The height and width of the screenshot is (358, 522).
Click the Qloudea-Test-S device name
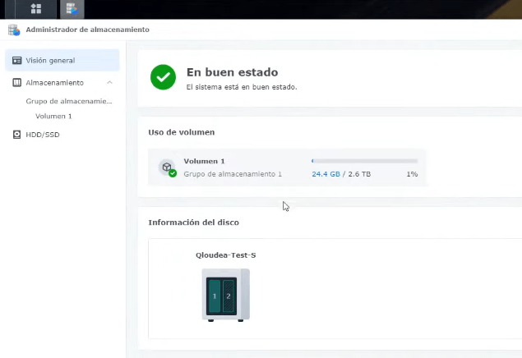[x=226, y=255]
